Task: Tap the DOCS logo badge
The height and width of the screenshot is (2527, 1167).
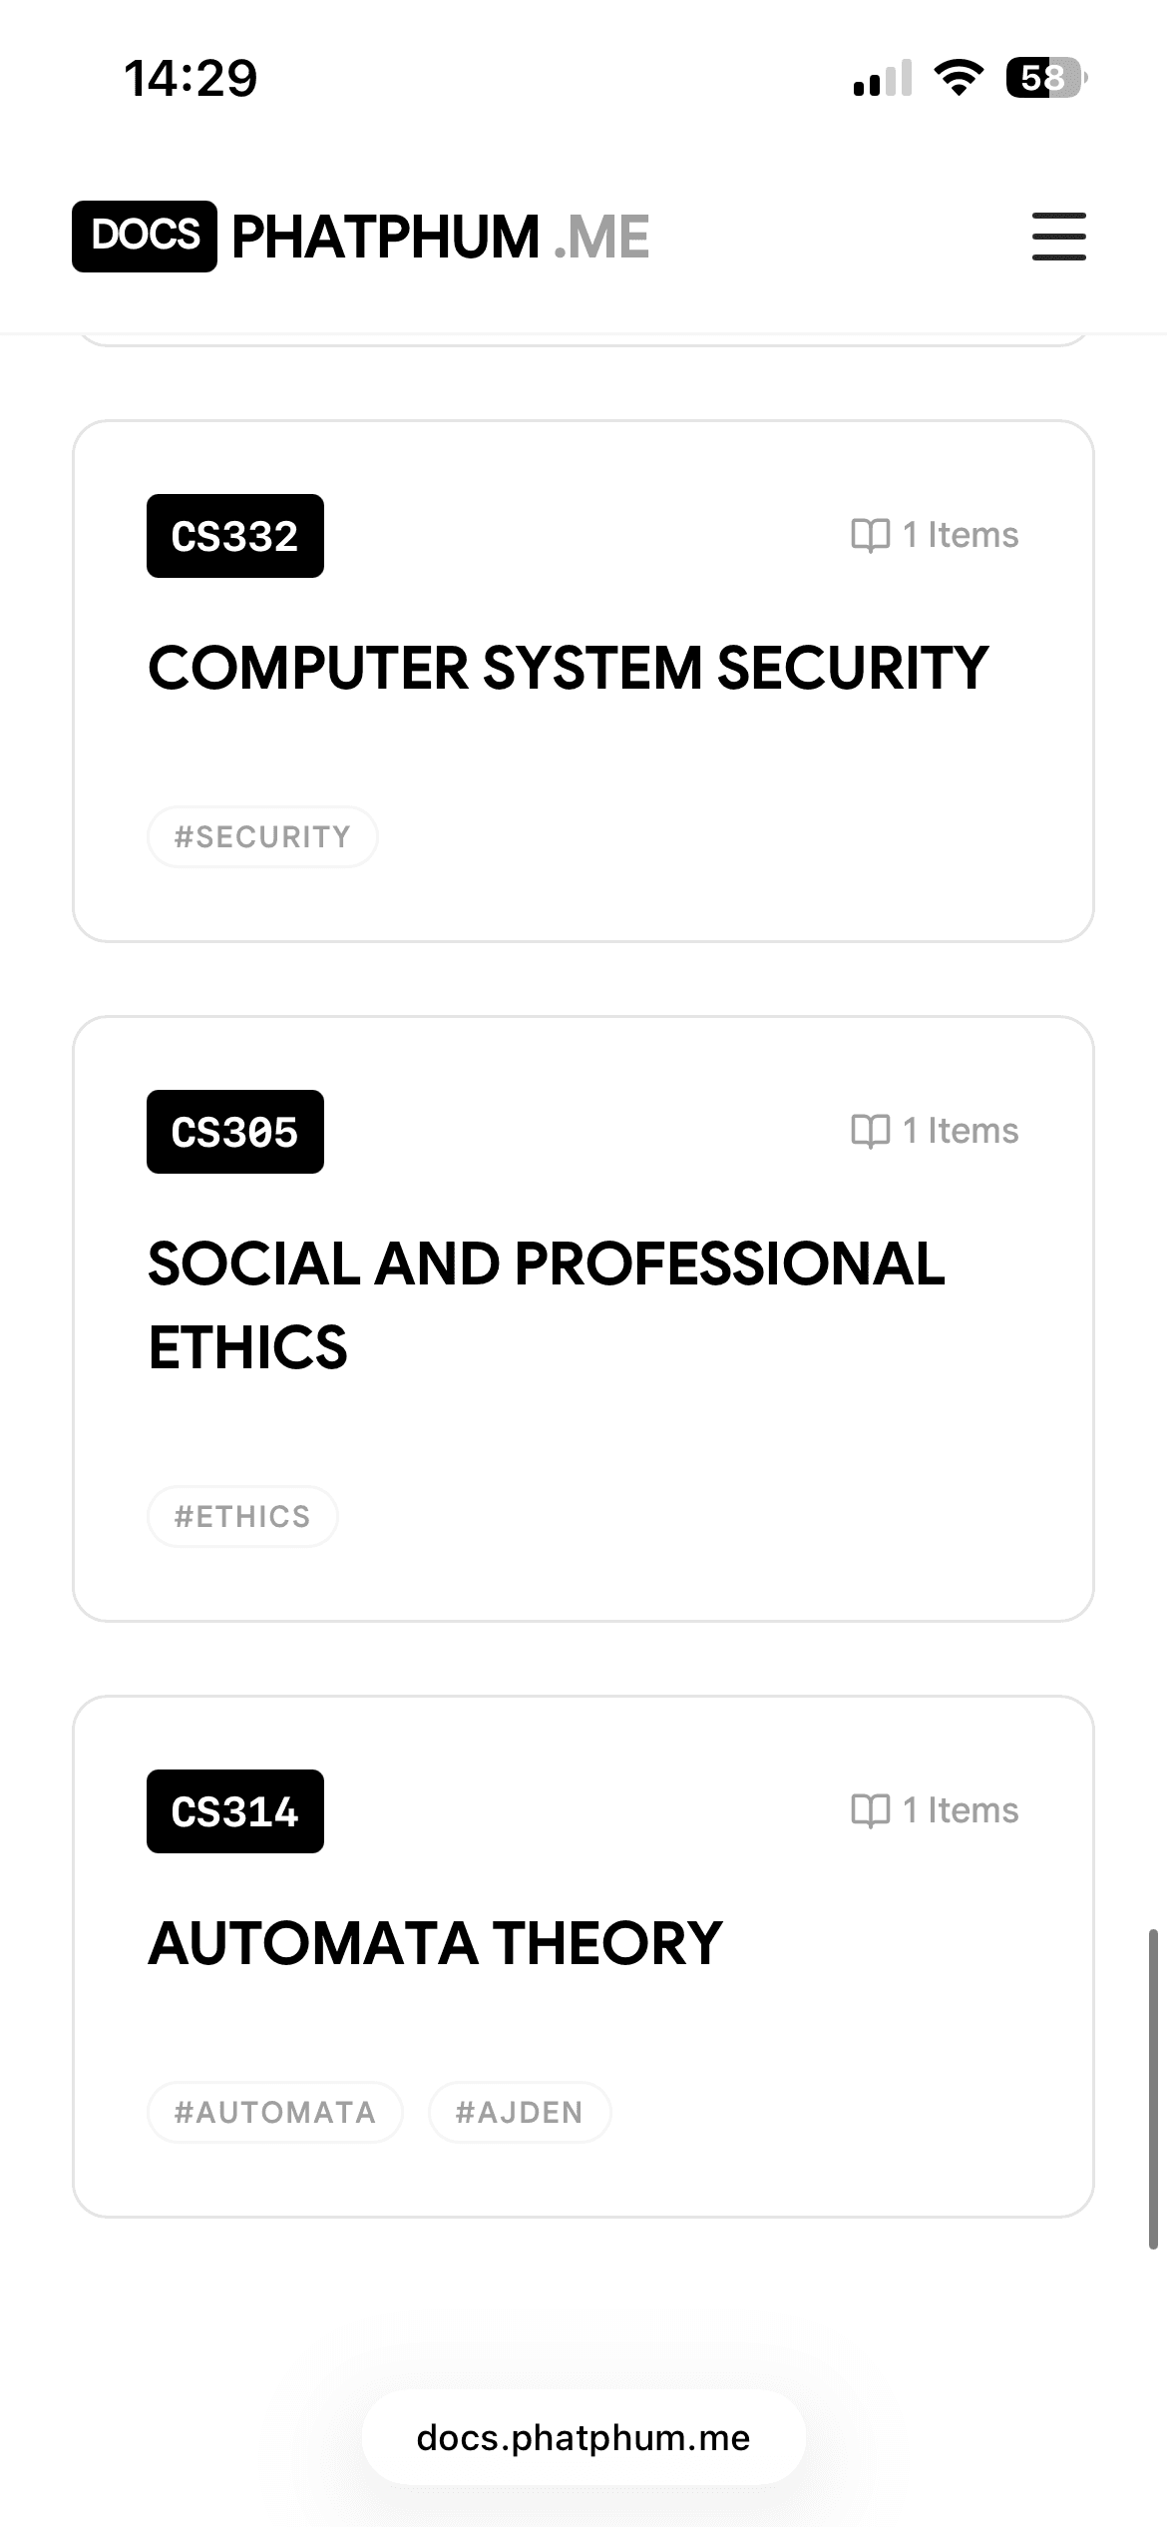Action: tap(145, 237)
